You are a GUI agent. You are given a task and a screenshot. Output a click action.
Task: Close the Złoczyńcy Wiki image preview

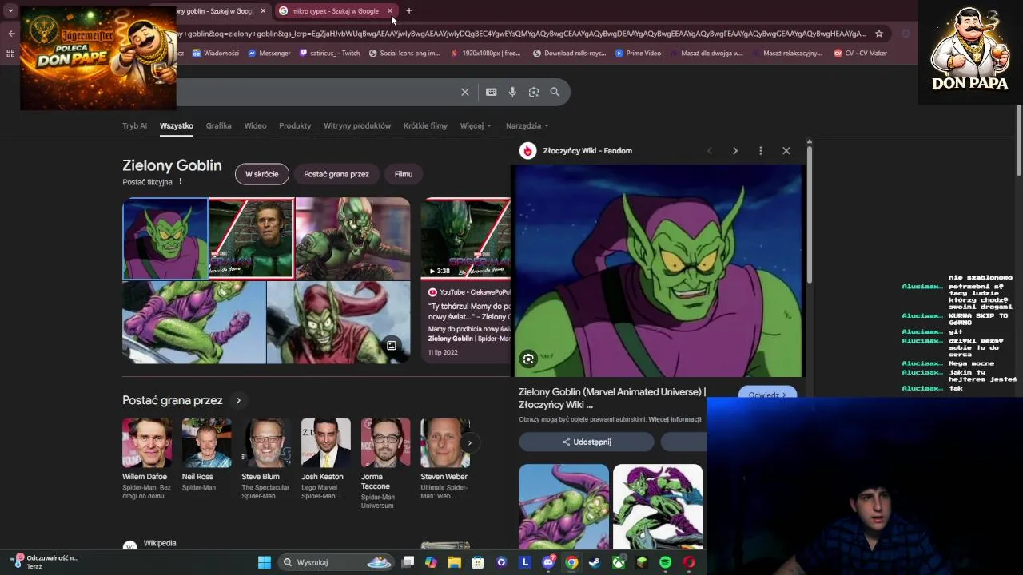click(786, 150)
